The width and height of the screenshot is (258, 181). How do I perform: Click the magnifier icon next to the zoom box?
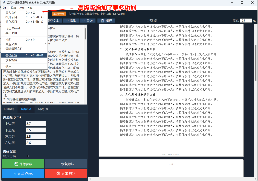[255, 21]
